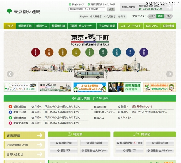The image size is (181, 163).
Task: Open 都営地下鉄 PDF route map
Action: [x=130, y=143]
